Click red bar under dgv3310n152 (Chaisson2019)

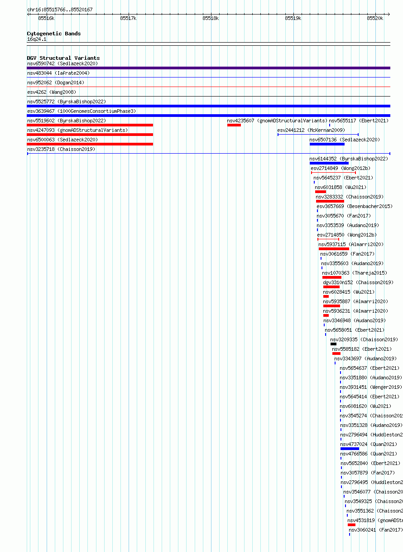331,287
